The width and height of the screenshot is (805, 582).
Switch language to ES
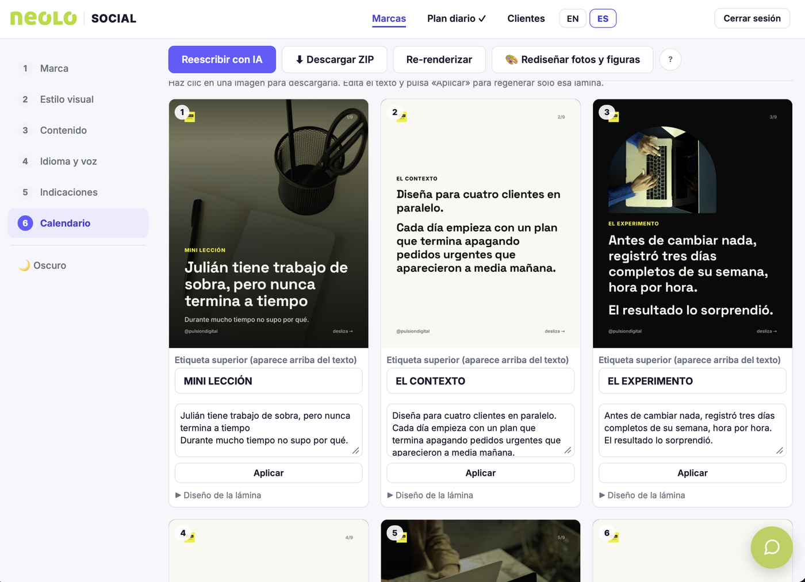[603, 18]
